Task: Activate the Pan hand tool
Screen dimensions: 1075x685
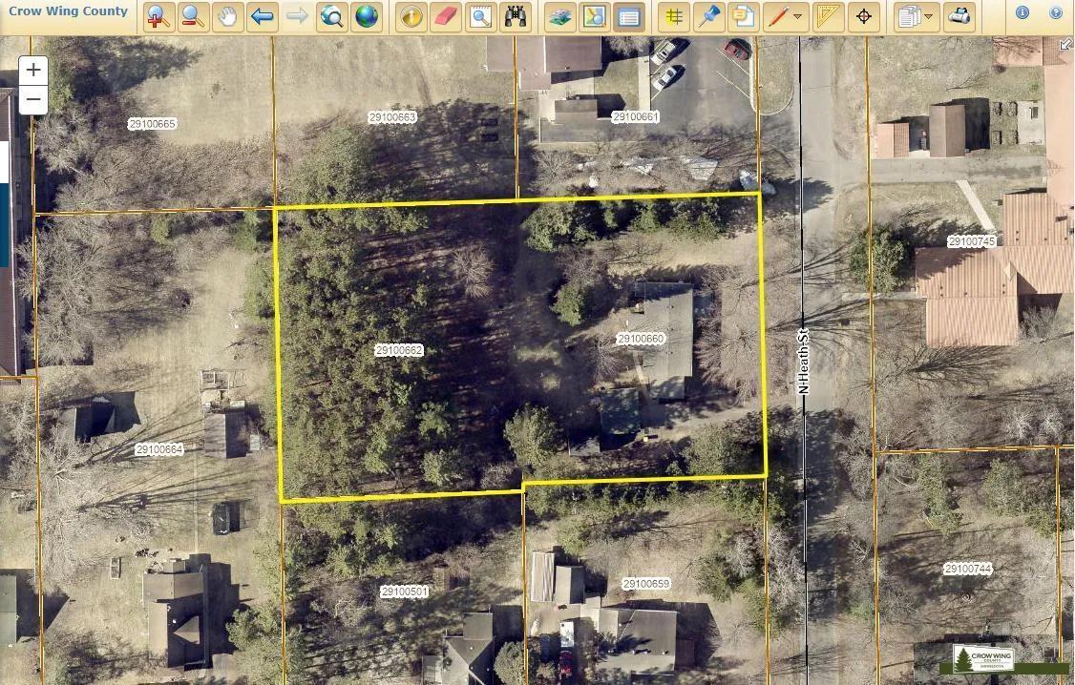Action: point(228,16)
